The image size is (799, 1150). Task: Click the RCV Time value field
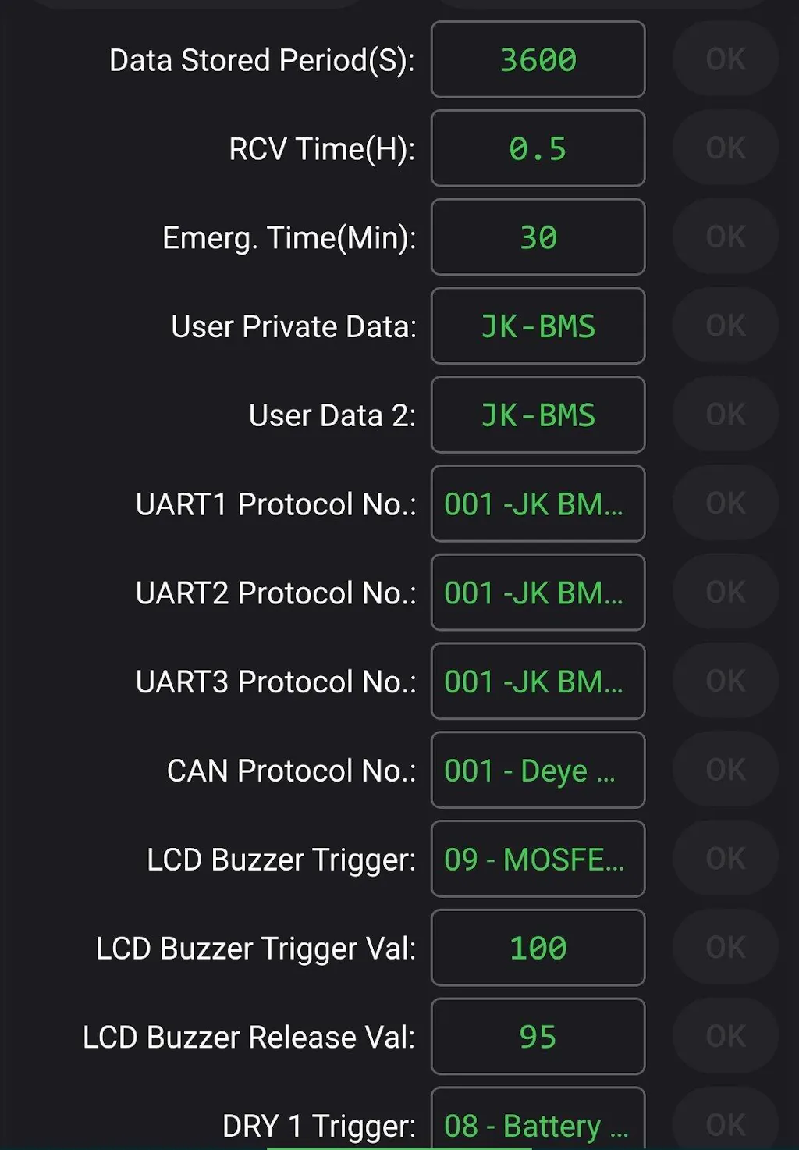tap(538, 148)
